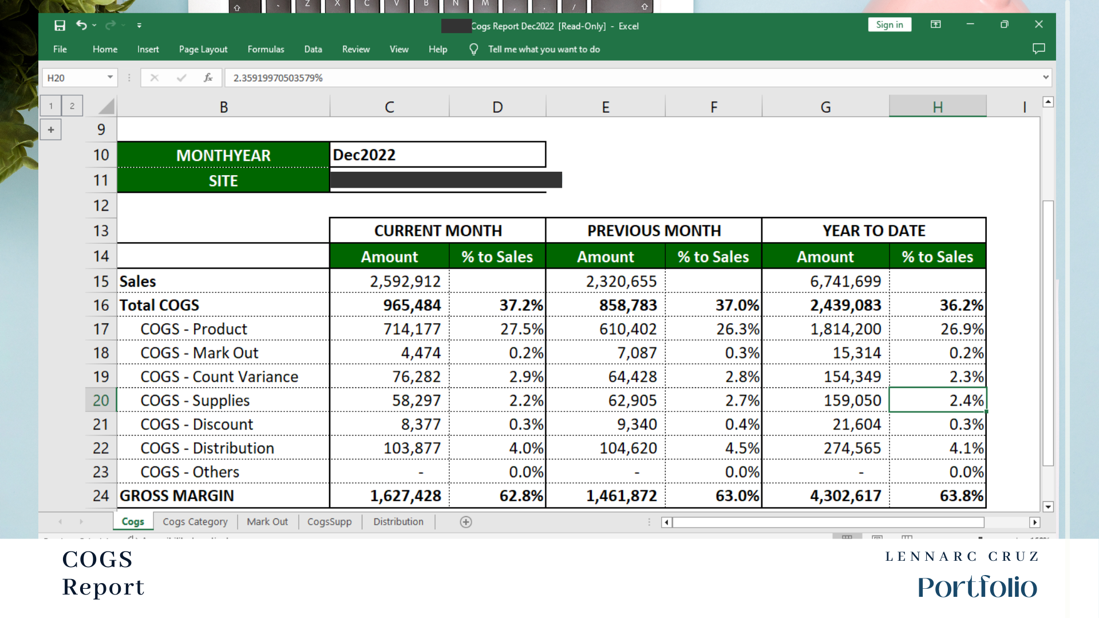Click current month Sales amount 2,592,912

click(x=389, y=281)
